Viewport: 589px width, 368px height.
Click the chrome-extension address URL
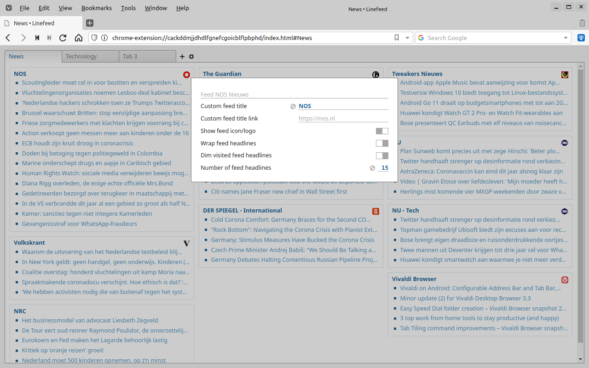coord(212,38)
